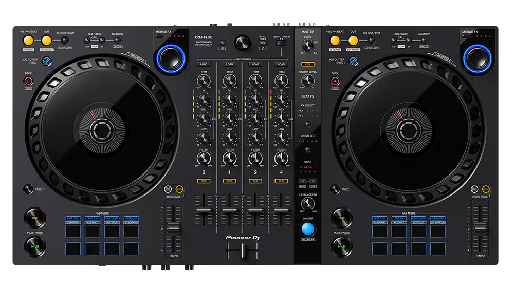Screen dimensions: 514x292
Task: Click the CH SELECT button
Action: [307, 150]
